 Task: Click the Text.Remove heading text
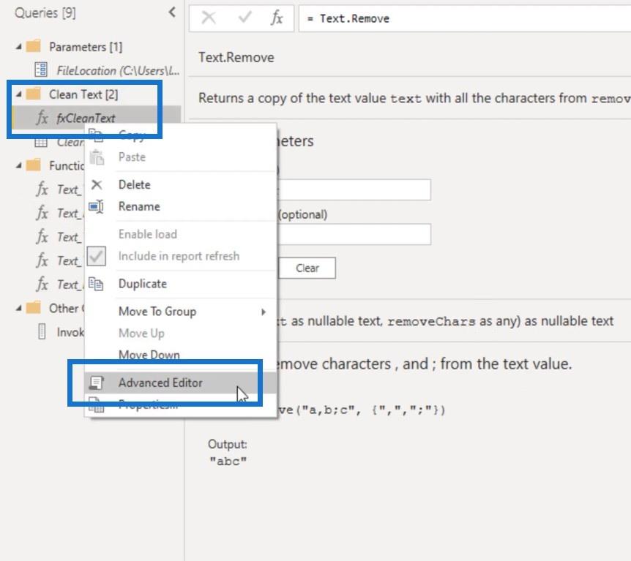[x=236, y=58]
